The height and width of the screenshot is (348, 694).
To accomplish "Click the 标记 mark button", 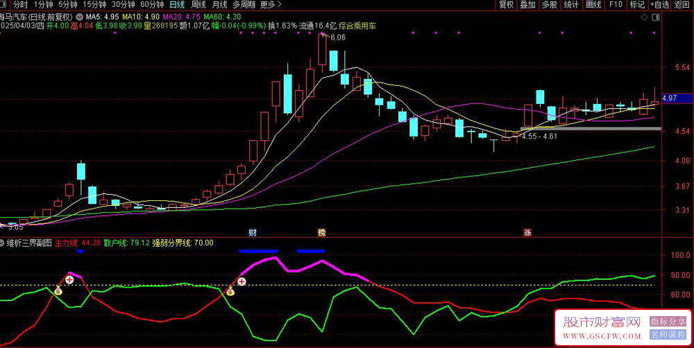I will click(x=637, y=5).
